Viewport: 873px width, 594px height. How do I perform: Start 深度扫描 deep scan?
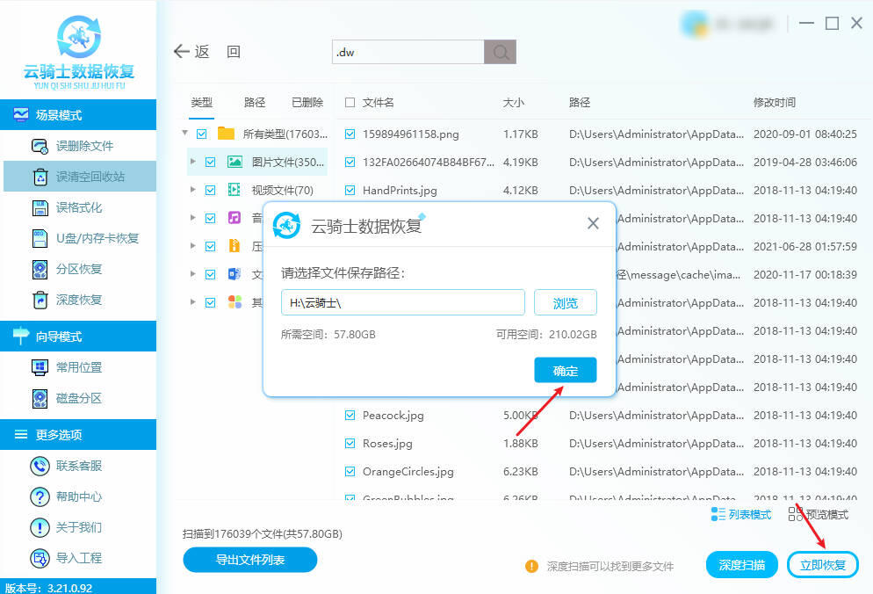click(741, 565)
